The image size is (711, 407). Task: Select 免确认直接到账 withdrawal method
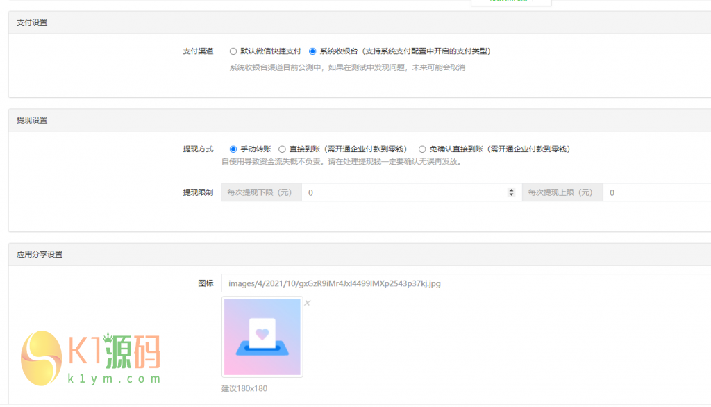421,148
